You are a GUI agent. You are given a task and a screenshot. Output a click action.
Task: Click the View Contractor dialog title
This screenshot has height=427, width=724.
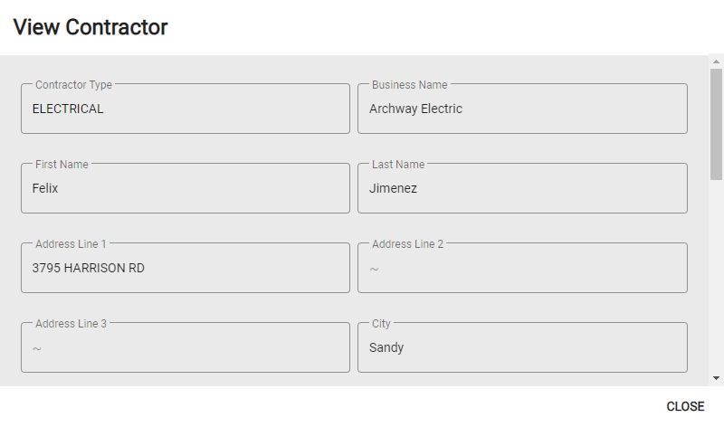90,27
